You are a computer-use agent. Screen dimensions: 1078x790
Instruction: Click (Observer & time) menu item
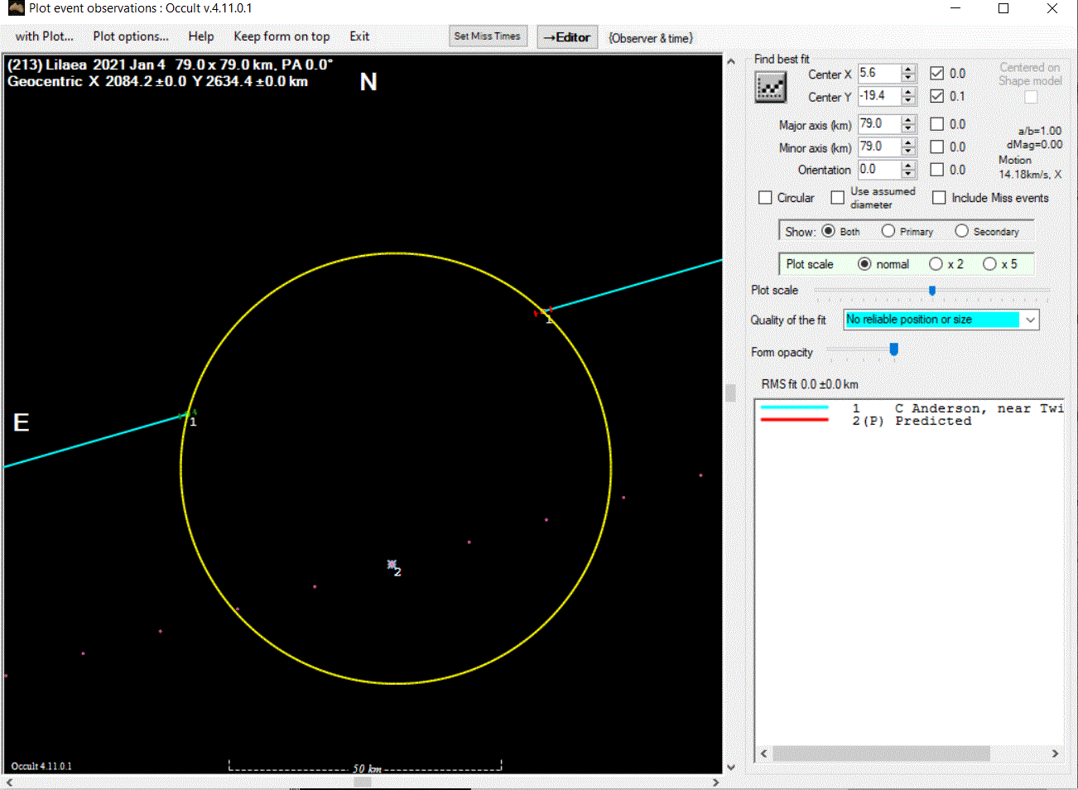click(651, 38)
